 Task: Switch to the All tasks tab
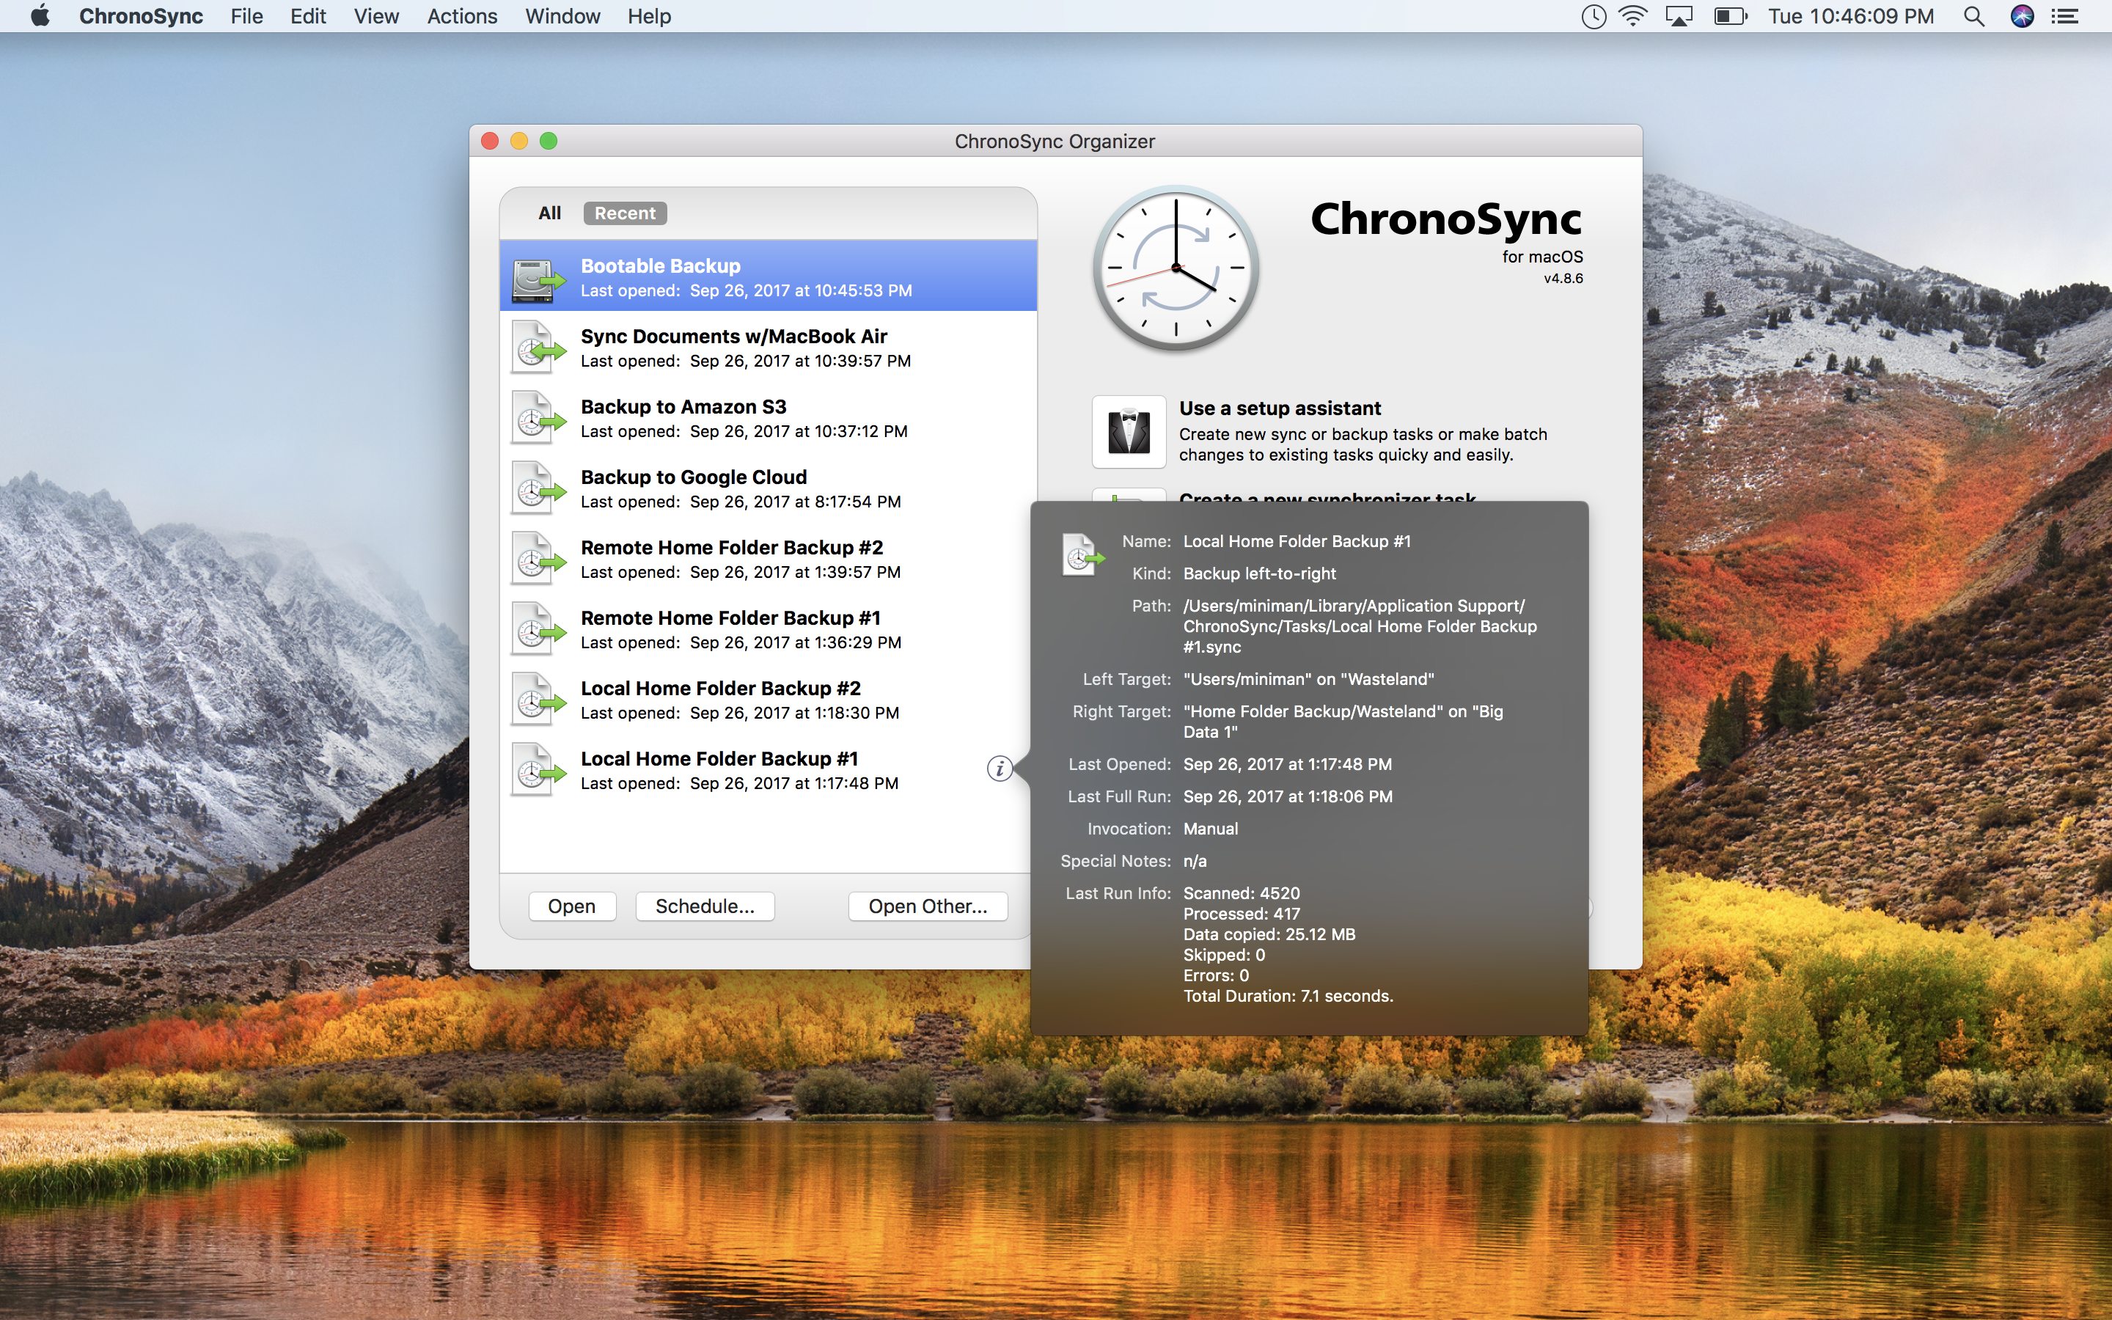coord(550,213)
